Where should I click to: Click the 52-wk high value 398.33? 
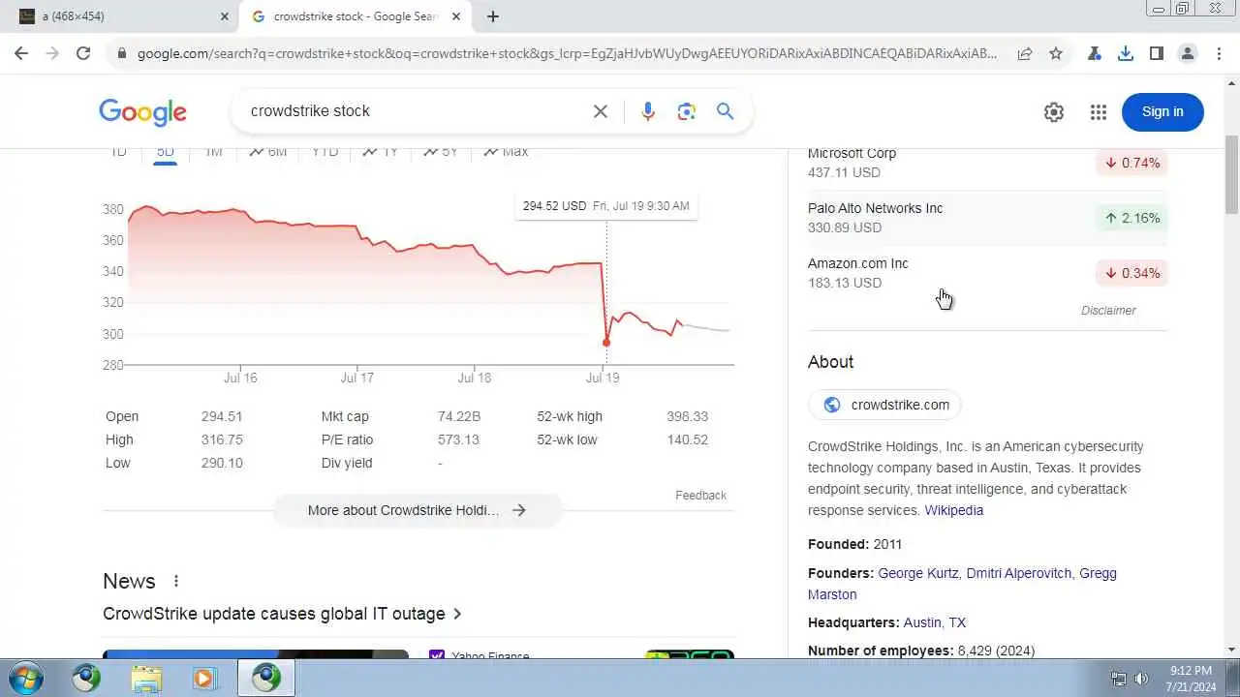pos(687,416)
